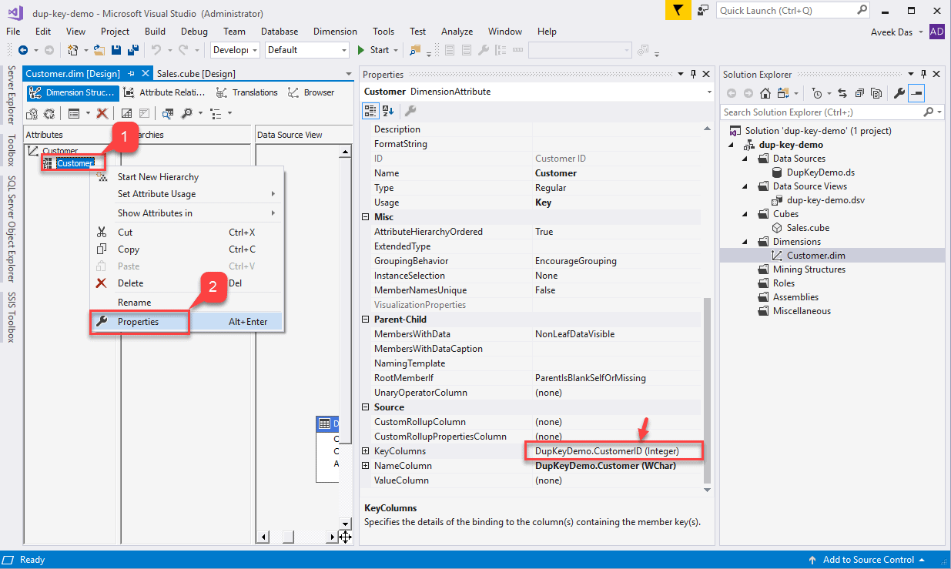Open the Aveek Das account menu
Screen dimensions: 951x569
(899, 32)
